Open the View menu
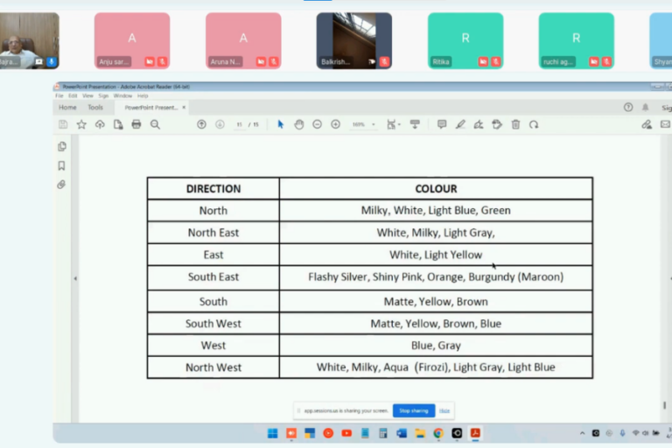 click(x=87, y=95)
